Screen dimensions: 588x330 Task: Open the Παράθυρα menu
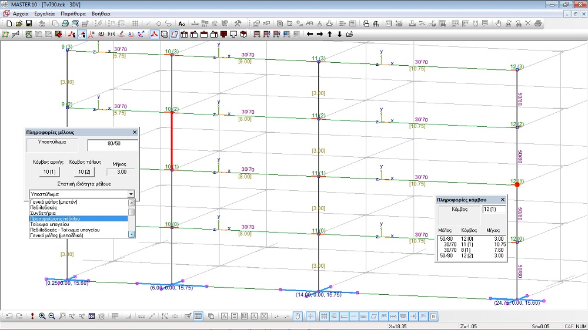(x=72, y=13)
